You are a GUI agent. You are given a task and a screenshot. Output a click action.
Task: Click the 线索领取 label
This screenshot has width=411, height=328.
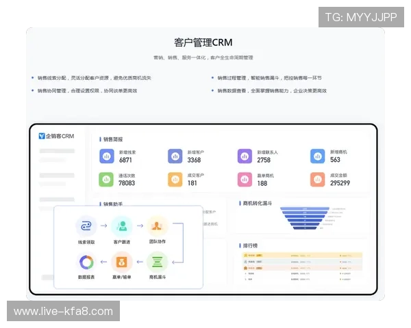pos(86,242)
